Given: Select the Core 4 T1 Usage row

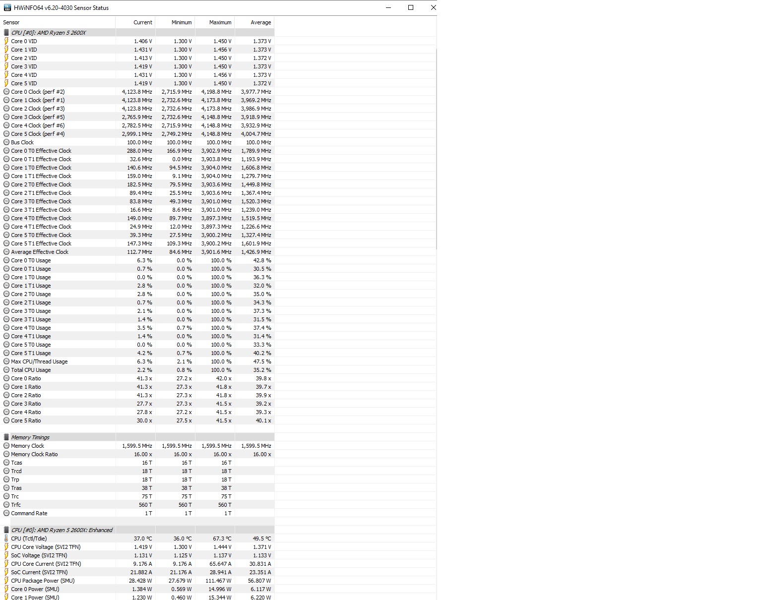Looking at the screenshot, I should (x=137, y=336).
